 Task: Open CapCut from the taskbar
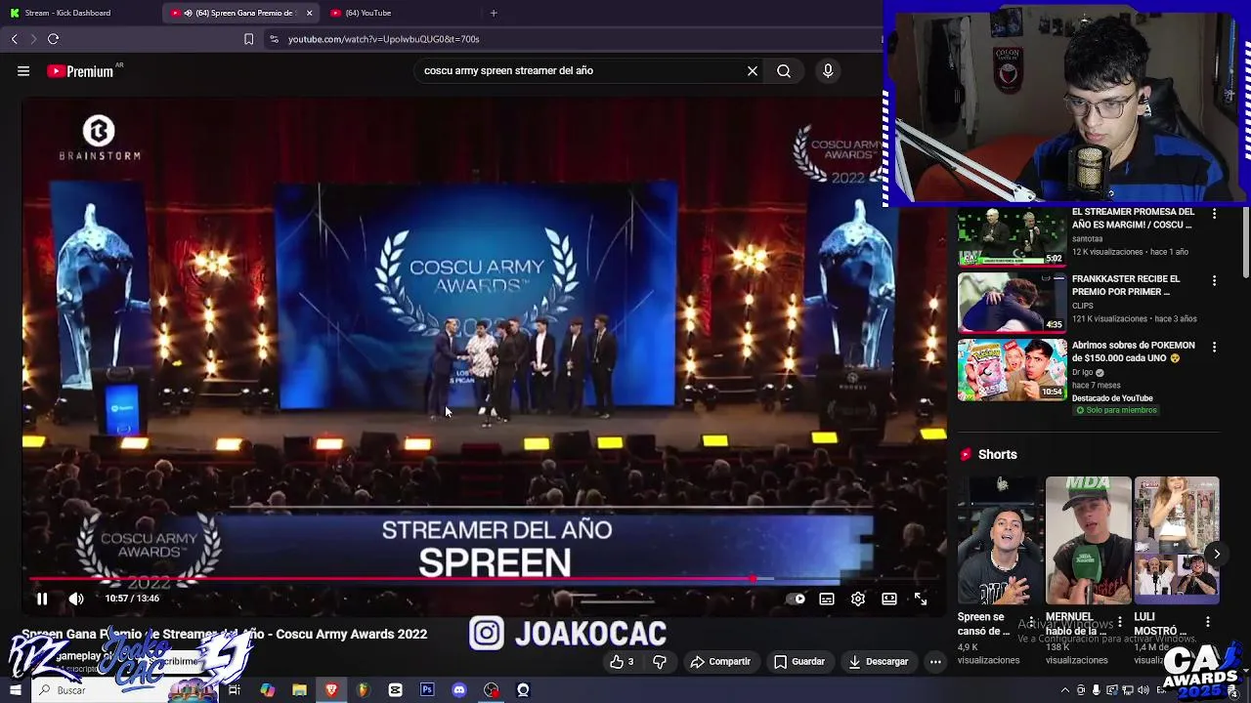pyautogui.click(x=395, y=690)
